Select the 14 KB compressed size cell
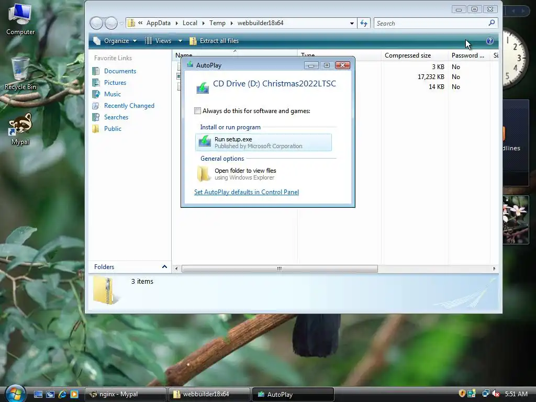The image size is (536, 402). point(436,86)
